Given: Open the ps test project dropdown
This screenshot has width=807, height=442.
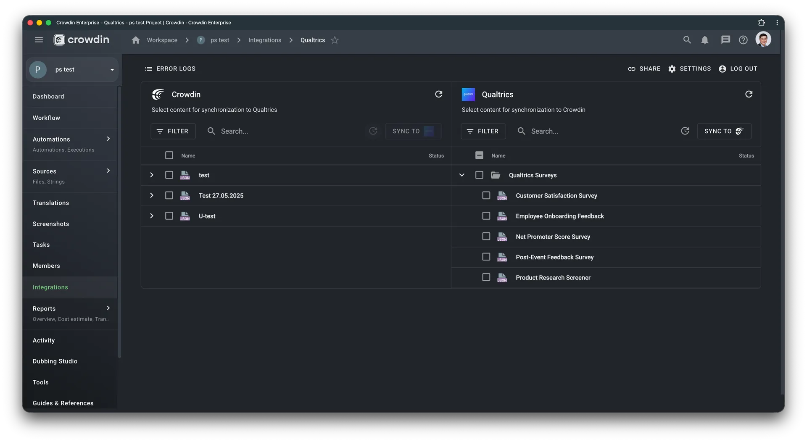Looking at the screenshot, I should [x=111, y=69].
